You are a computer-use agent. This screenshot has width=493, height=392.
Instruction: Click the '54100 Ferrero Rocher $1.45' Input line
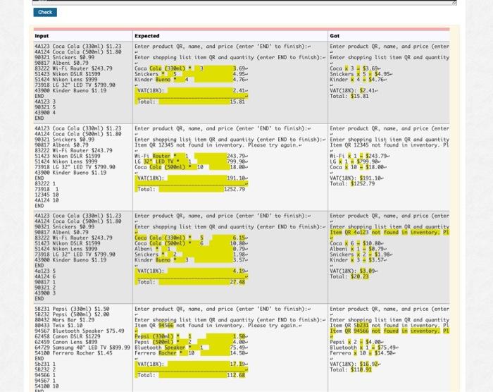73,353
